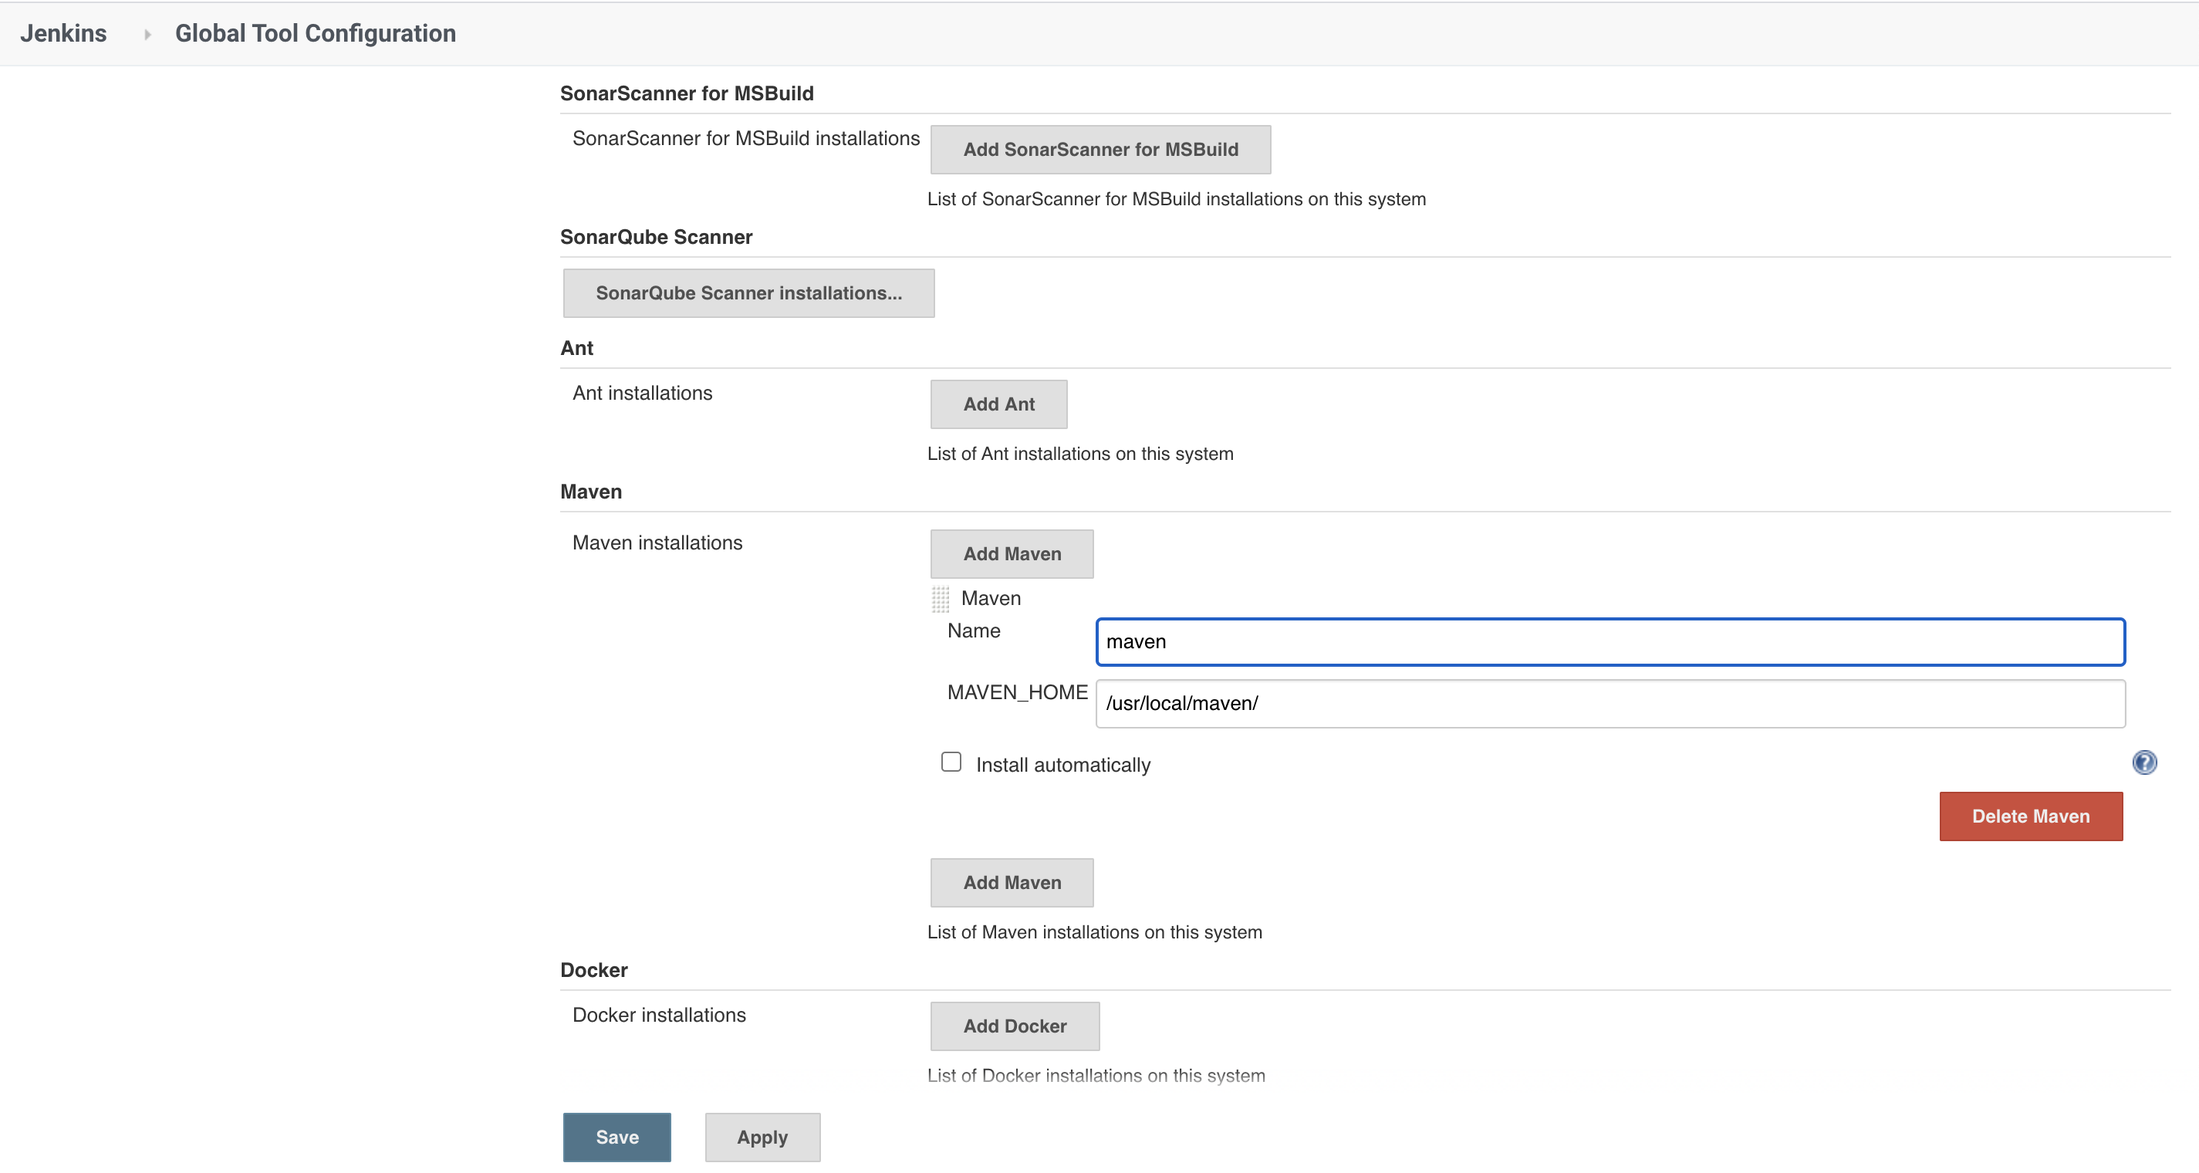Click the bold 'Maven' section heading

click(x=591, y=492)
